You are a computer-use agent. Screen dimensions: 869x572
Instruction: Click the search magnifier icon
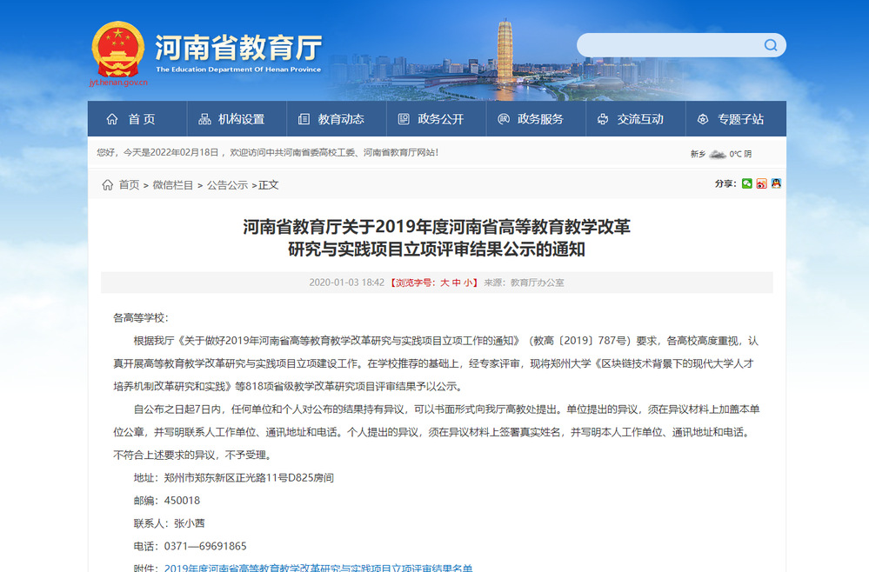(771, 45)
